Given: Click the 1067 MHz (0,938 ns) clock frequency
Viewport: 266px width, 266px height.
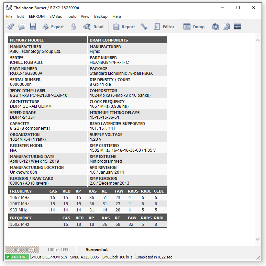Looking at the screenshot, I should (109, 106).
